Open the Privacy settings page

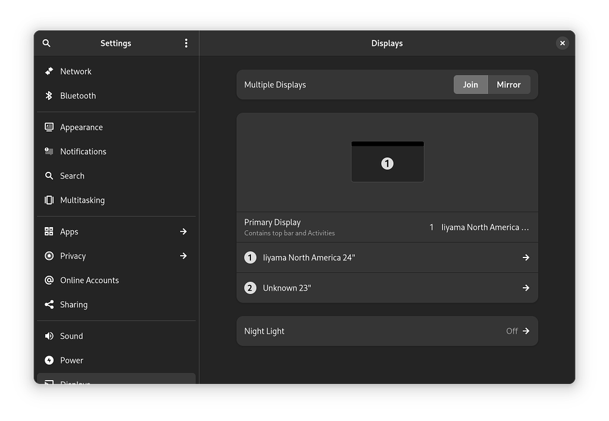(x=49, y=256)
